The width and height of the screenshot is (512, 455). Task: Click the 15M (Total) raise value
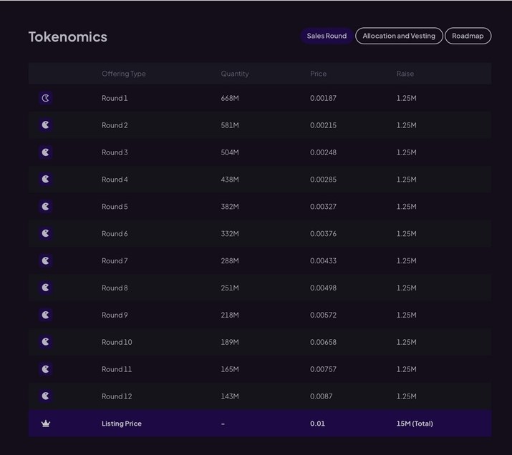(x=415, y=424)
